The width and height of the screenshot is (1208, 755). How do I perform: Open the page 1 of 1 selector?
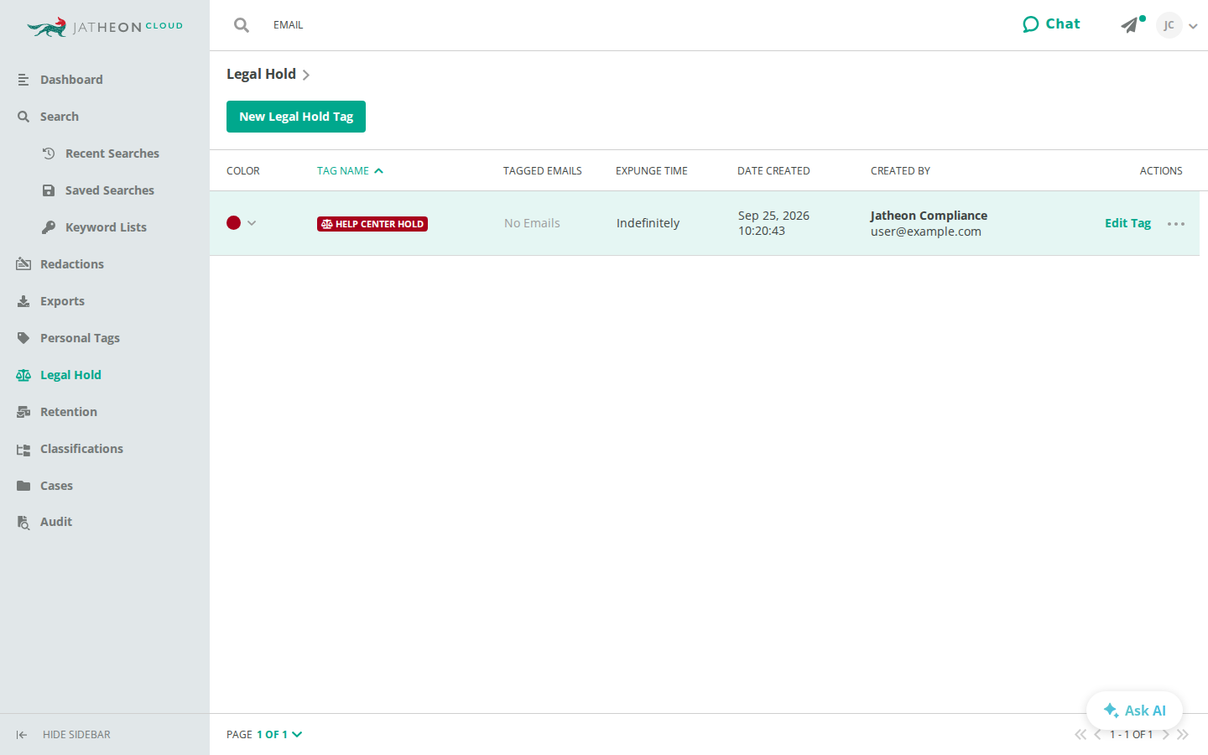click(x=279, y=735)
